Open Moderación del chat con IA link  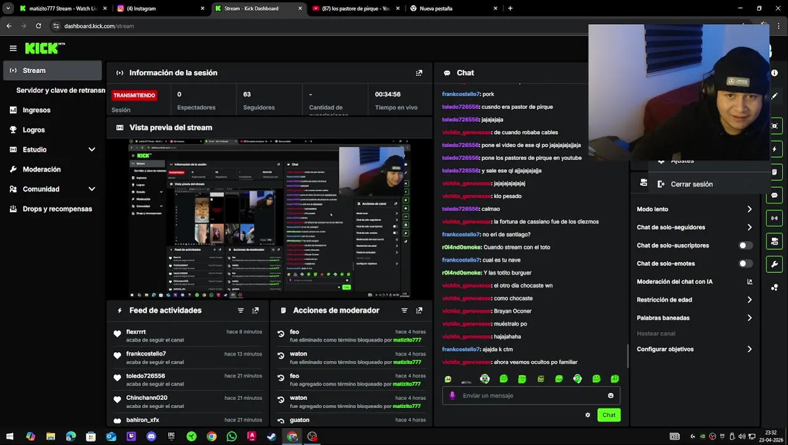[x=694, y=282]
